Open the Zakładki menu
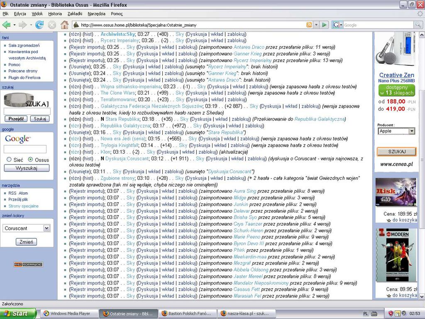 [75, 14]
